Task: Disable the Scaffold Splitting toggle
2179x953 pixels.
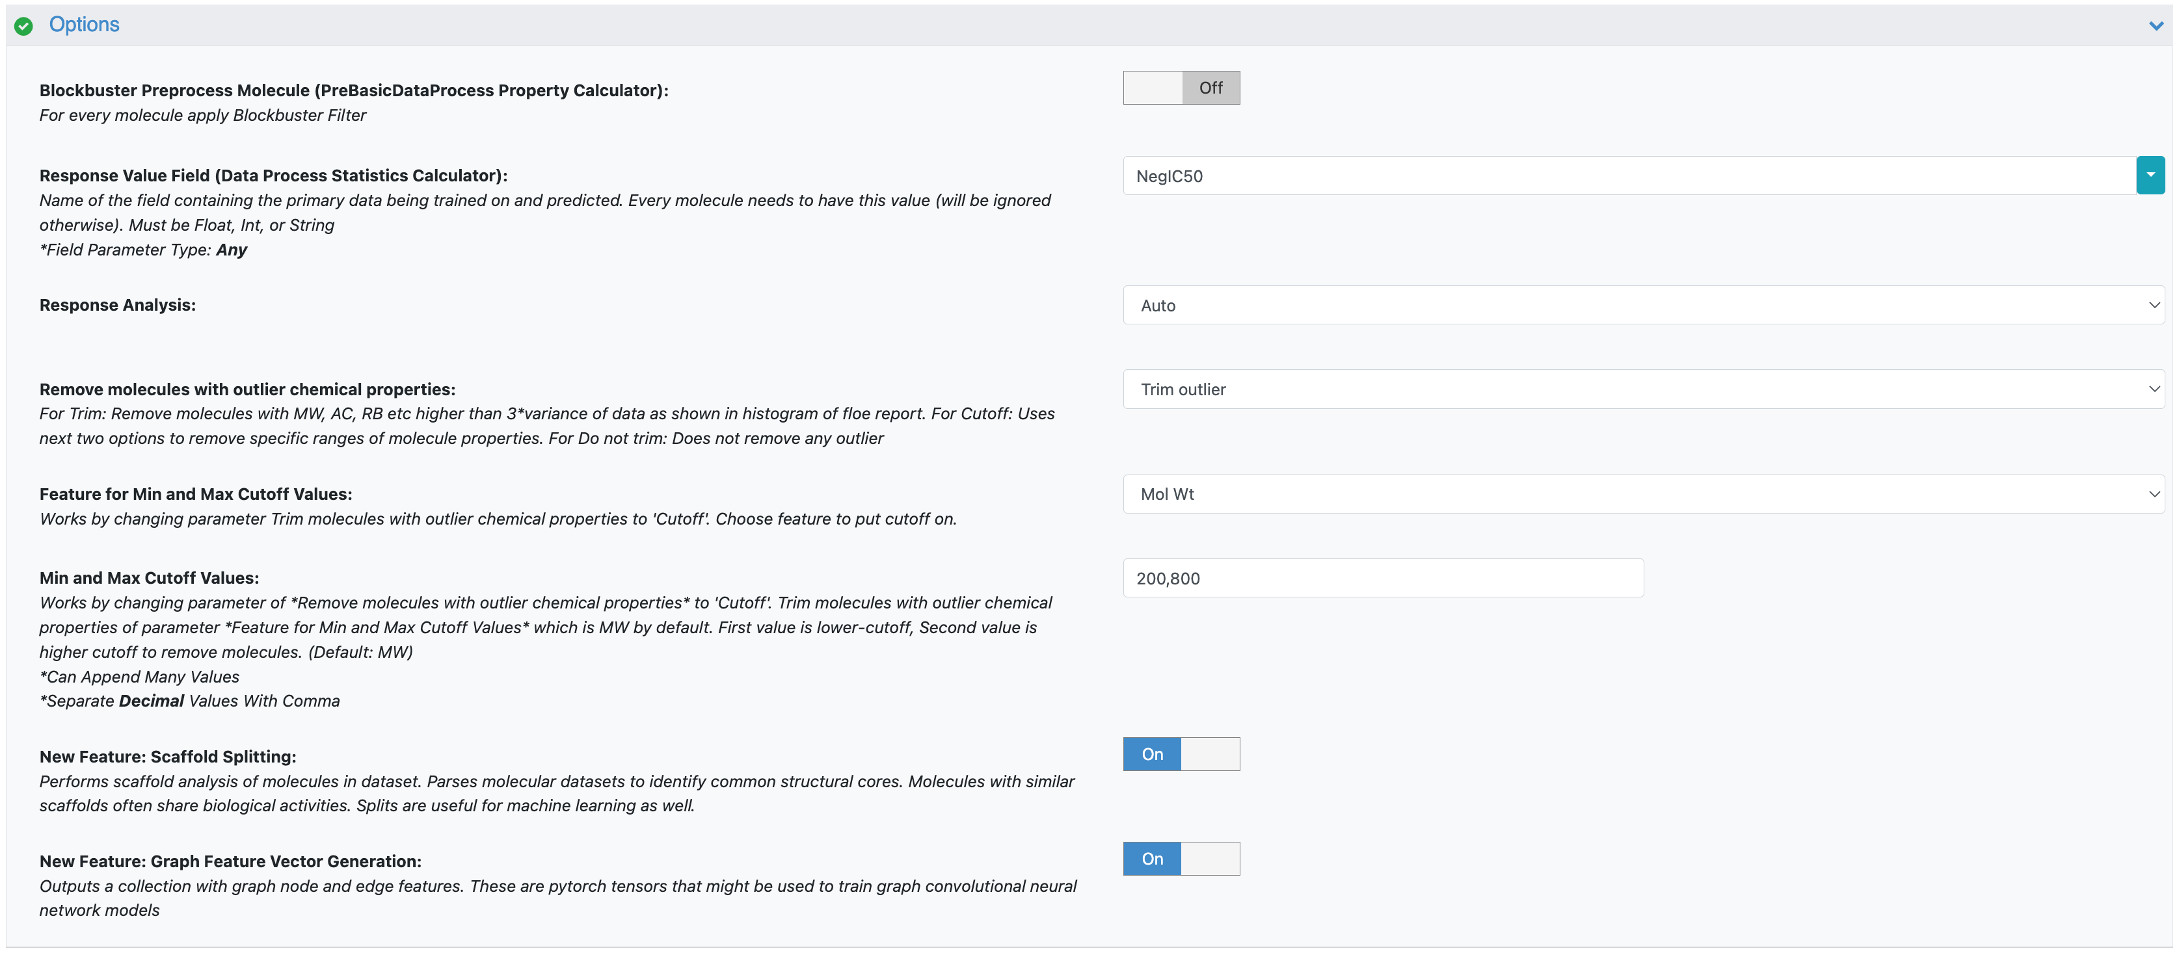Action: click(1181, 754)
